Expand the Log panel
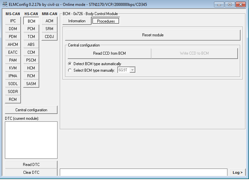 (x=238, y=172)
